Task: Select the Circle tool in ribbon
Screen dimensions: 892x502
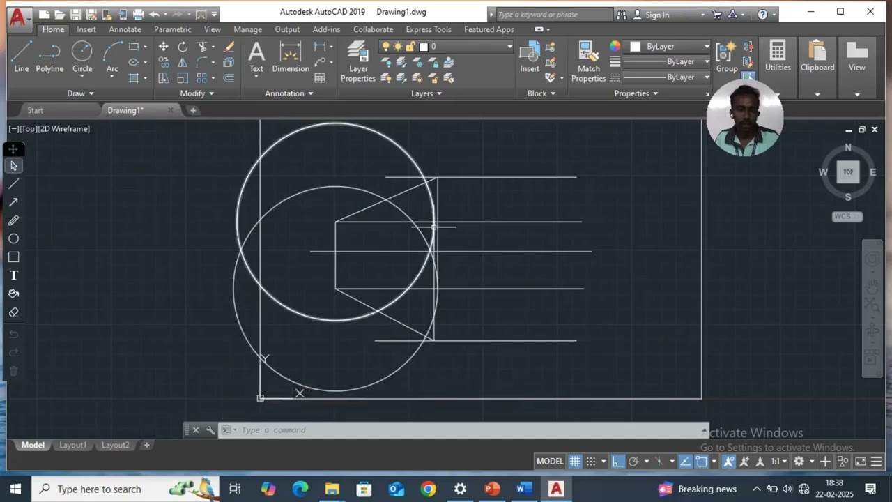Action: coord(82,57)
